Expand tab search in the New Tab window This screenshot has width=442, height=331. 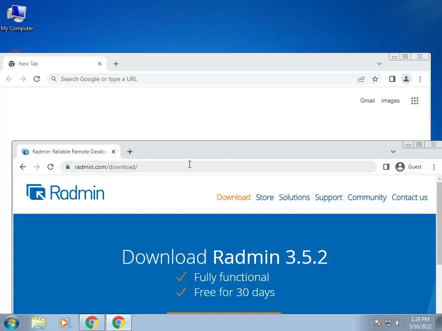[x=379, y=64]
